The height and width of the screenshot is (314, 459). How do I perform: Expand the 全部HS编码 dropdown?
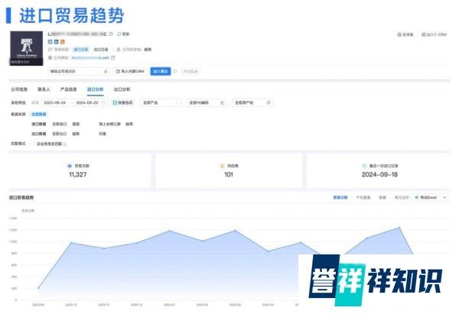(x=207, y=102)
